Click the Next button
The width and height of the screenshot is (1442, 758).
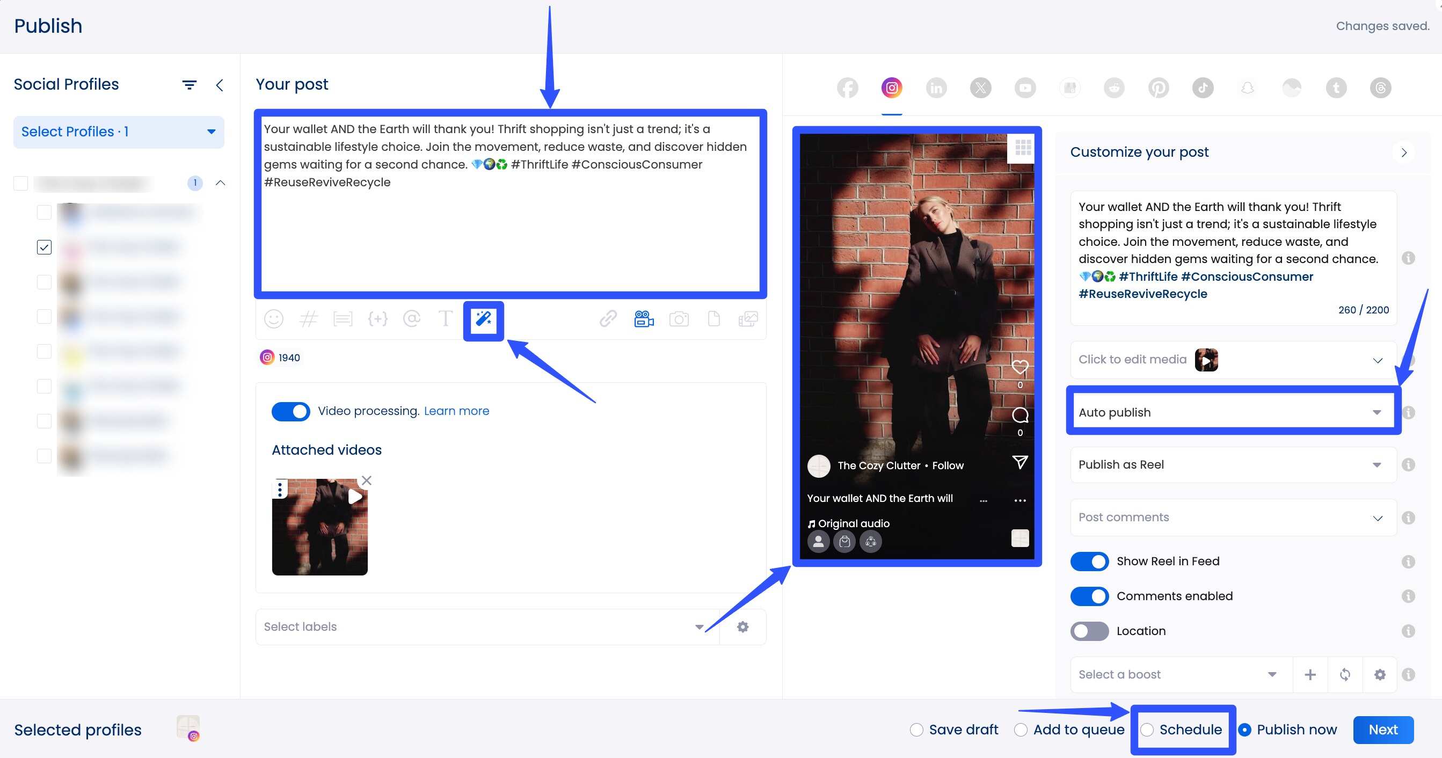tap(1382, 730)
